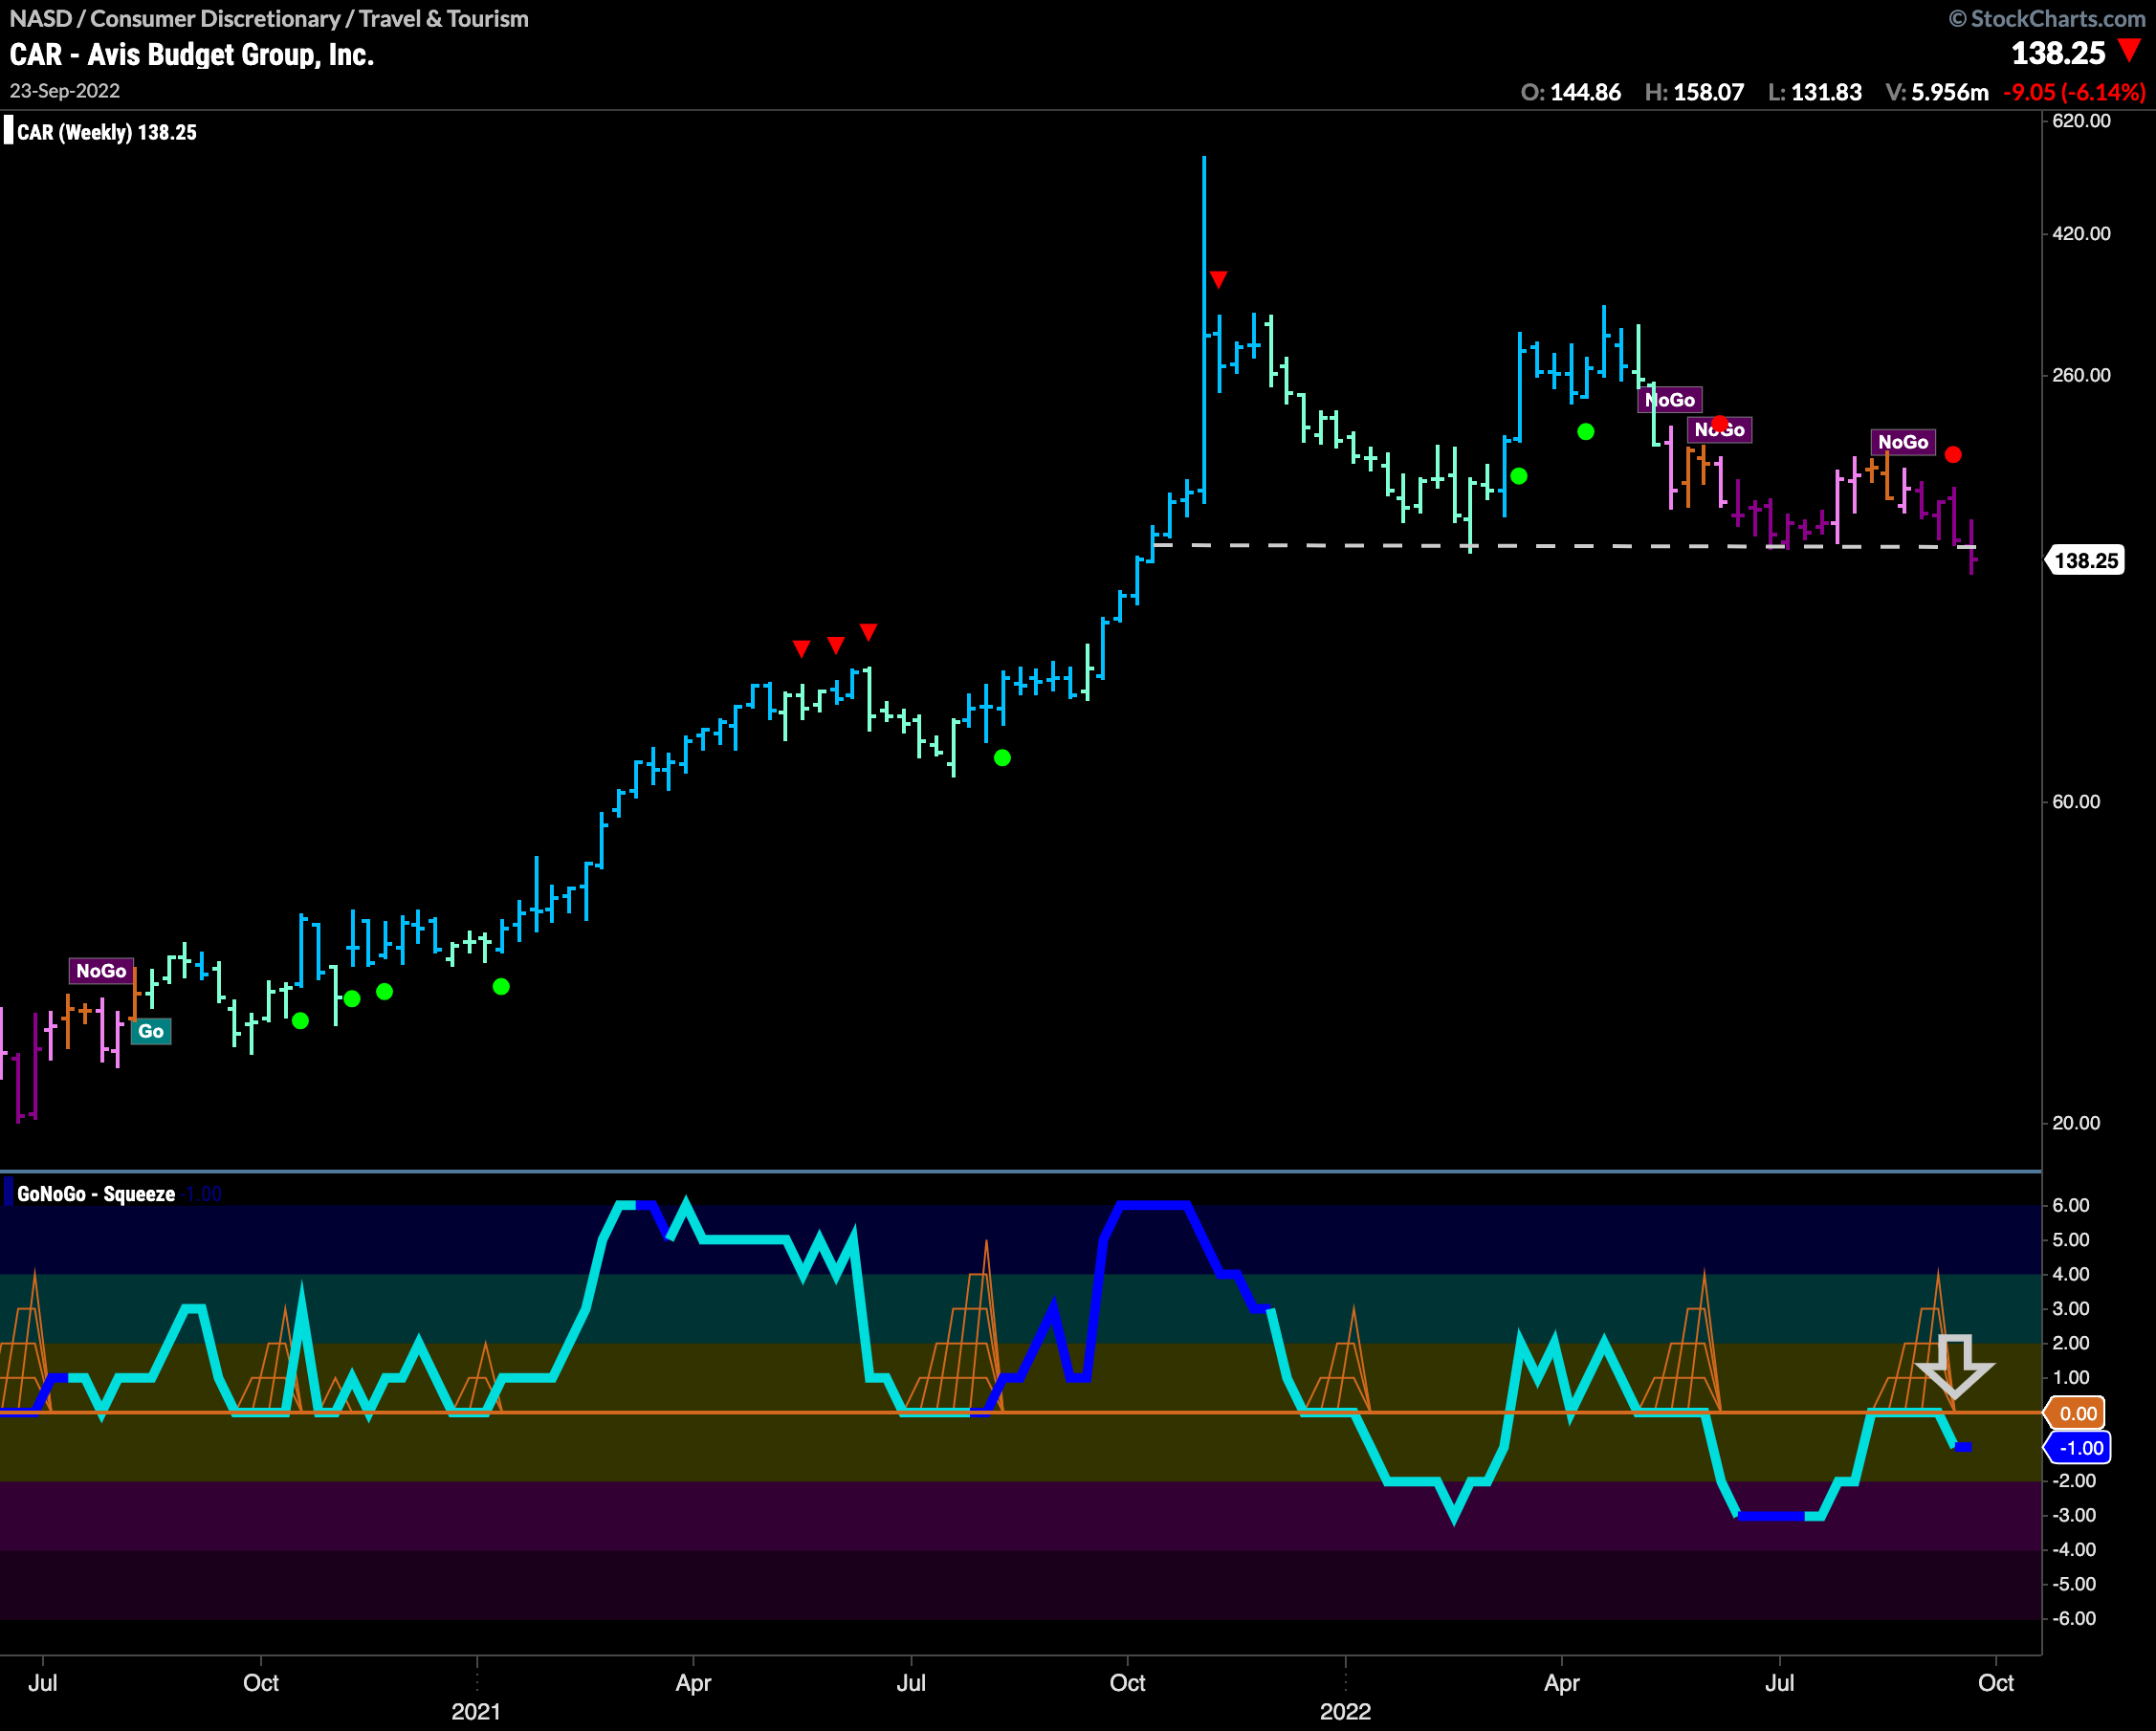
Task: Click the green dot near March 2022
Action: click(x=1518, y=476)
